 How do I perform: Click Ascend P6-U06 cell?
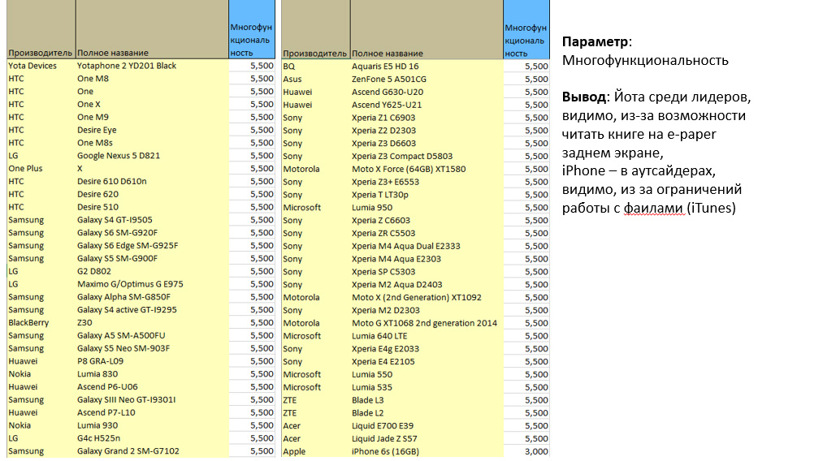click(152, 387)
